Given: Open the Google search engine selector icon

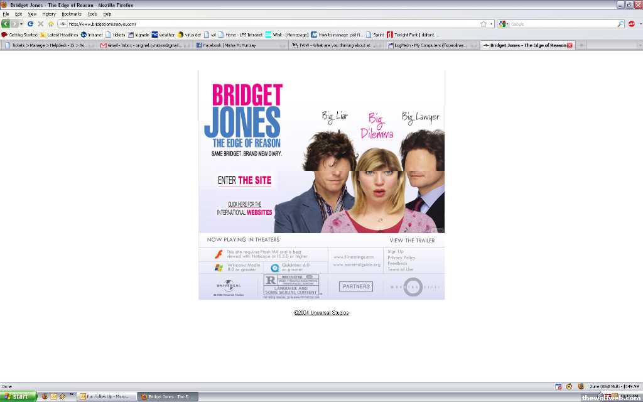Looking at the screenshot, I should click(502, 24).
